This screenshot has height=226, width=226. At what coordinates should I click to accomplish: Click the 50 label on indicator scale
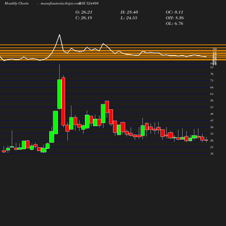tap(215, 49)
